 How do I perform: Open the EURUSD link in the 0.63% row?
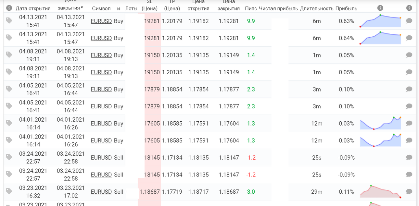point(101,21)
